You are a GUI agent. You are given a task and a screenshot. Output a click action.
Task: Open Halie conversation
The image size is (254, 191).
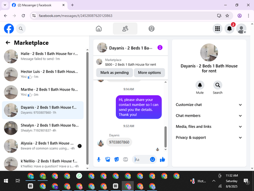click(x=43, y=57)
